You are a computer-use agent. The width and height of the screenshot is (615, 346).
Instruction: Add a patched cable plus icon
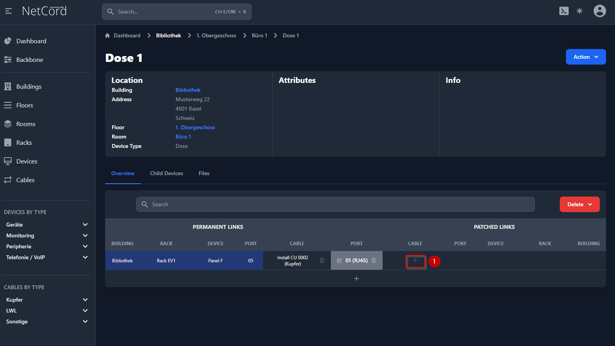coord(415,261)
